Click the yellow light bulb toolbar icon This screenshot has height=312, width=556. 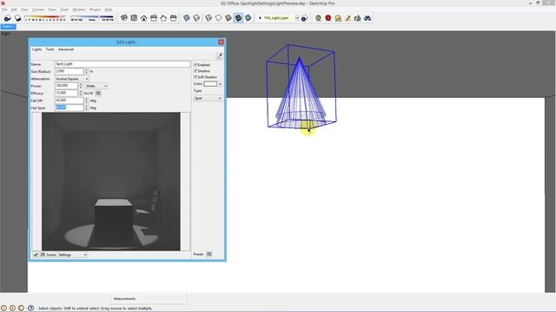point(338,17)
